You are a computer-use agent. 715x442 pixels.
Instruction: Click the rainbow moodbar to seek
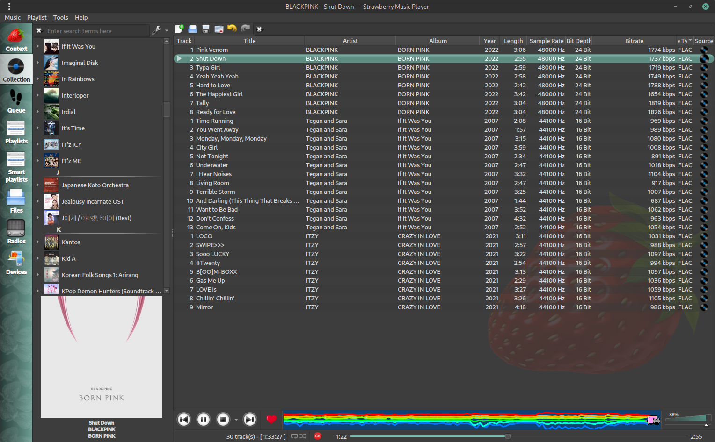(472, 420)
